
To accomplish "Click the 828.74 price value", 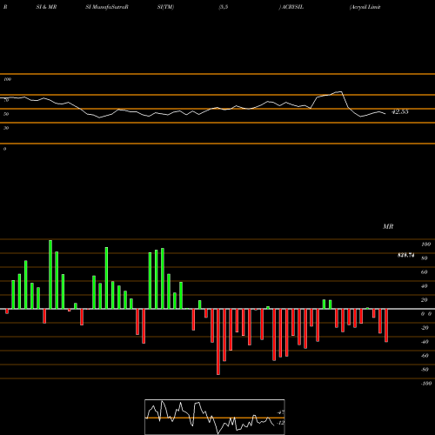I will pos(406,255).
